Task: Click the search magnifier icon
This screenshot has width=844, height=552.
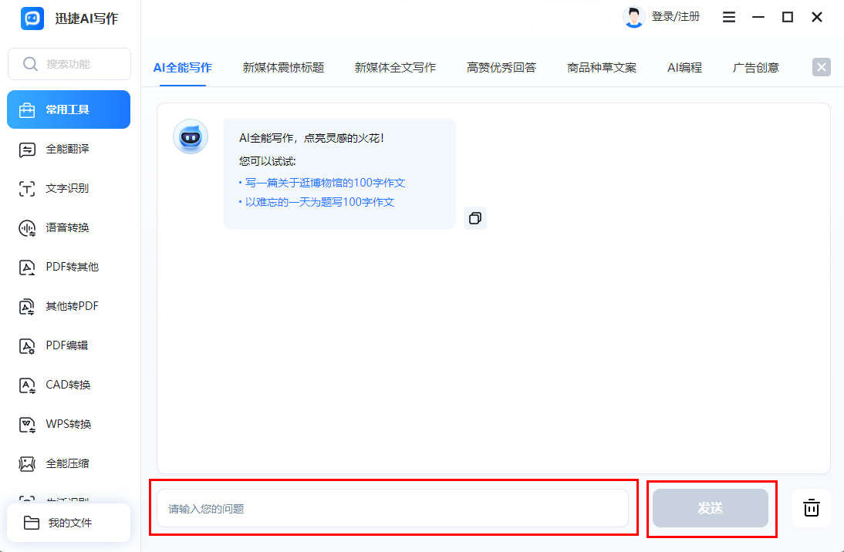Action: tap(30, 64)
